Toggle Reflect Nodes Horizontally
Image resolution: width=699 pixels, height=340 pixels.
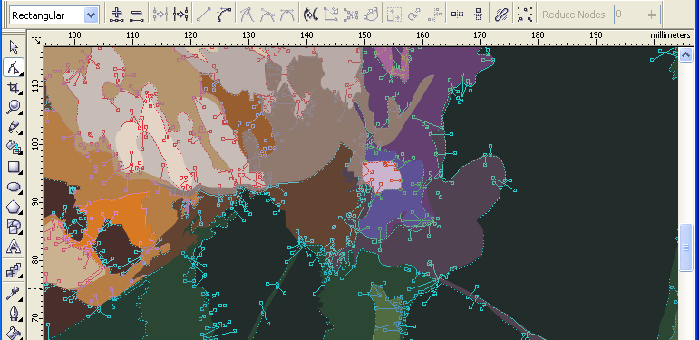click(x=457, y=15)
